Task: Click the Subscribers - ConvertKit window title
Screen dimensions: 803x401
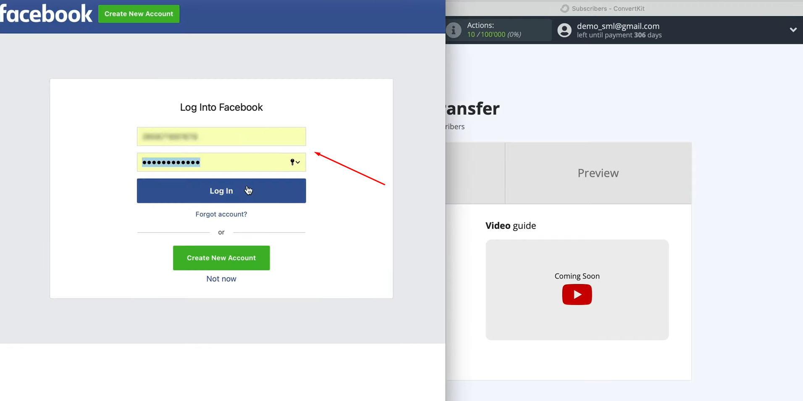Action: 608,8
